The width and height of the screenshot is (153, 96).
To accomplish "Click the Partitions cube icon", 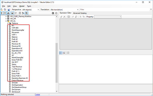I will point(10,23).
